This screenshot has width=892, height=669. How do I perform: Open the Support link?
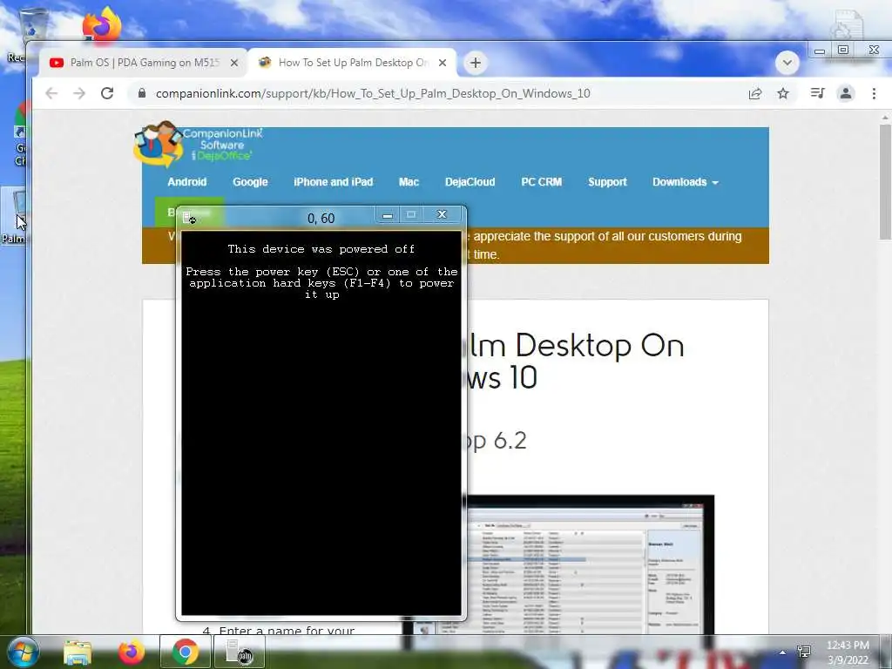[x=607, y=182]
